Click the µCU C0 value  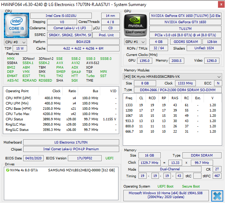[x=110, y=28]
